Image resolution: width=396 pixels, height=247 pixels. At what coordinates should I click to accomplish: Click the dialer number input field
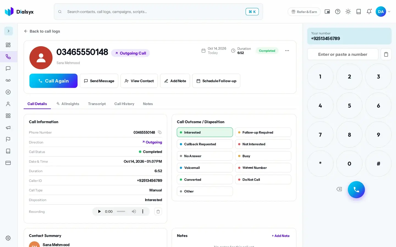[343, 54]
